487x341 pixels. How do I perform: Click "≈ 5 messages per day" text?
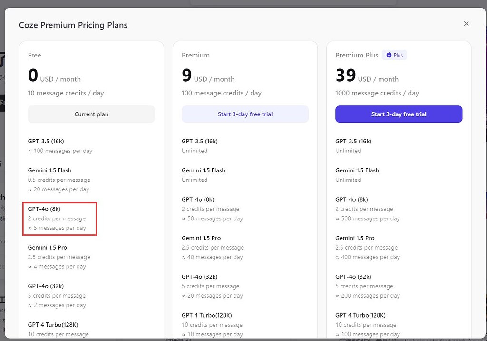click(57, 228)
